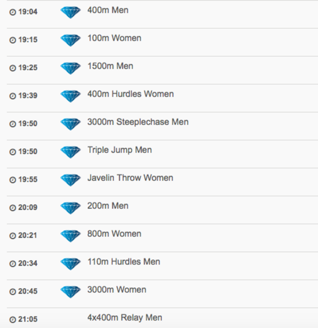Click the diamond icon for 3000m Women
The image size is (318, 328).
[70, 292]
